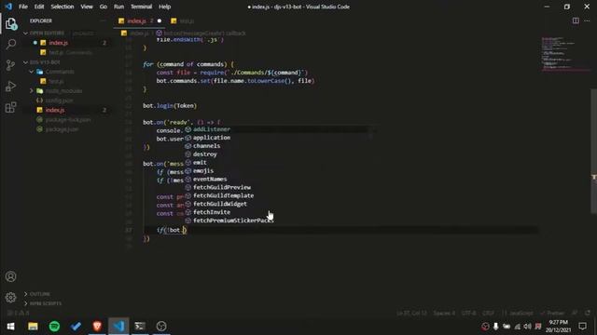Choose addListener from autocomplete list

pyautogui.click(x=280, y=129)
